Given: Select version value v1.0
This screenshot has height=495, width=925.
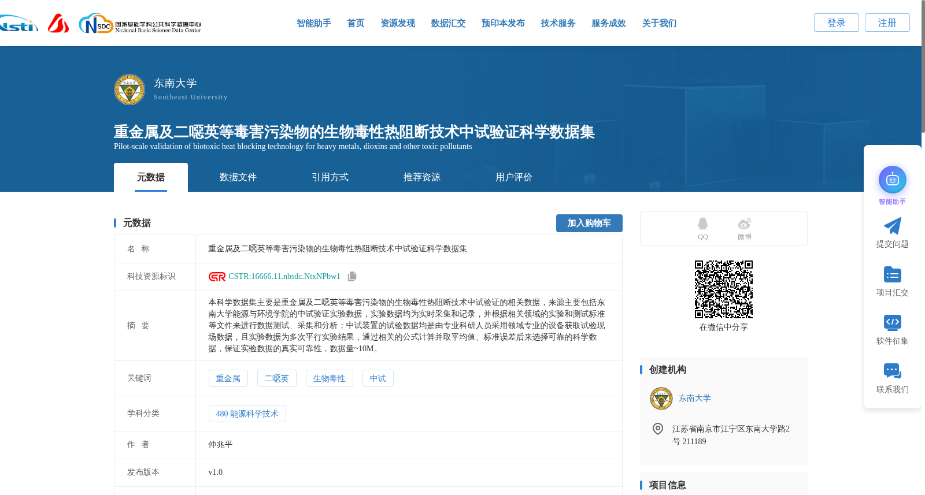Looking at the screenshot, I should [215, 472].
